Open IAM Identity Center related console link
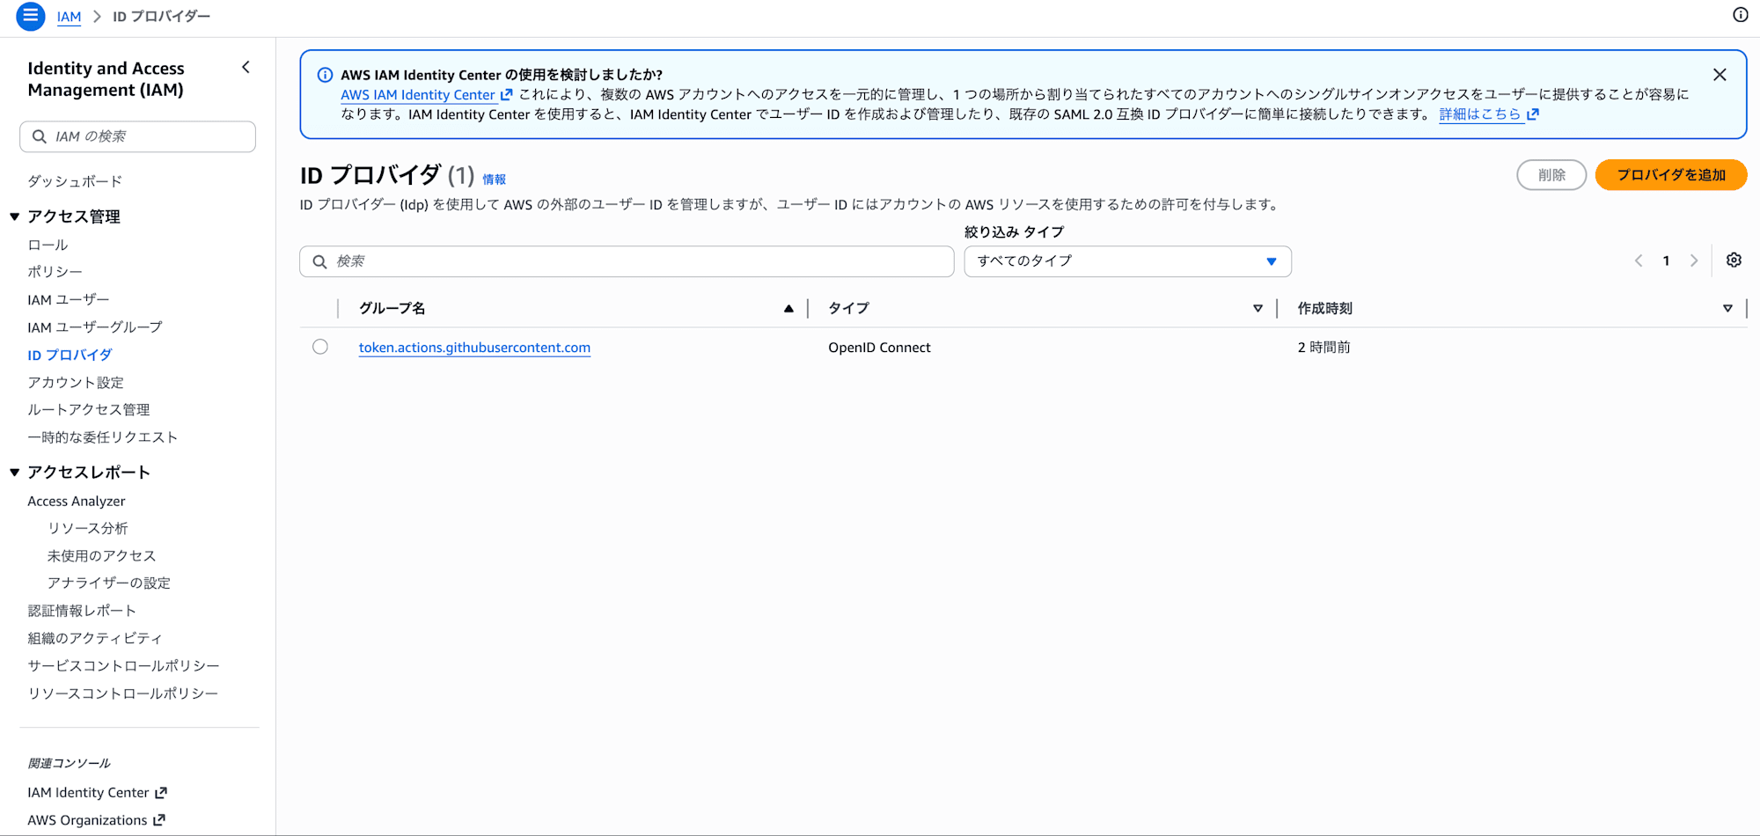The width and height of the screenshot is (1760, 836). [x=97, y=793]
